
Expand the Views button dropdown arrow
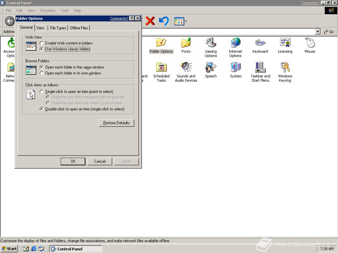click(186, 21)
